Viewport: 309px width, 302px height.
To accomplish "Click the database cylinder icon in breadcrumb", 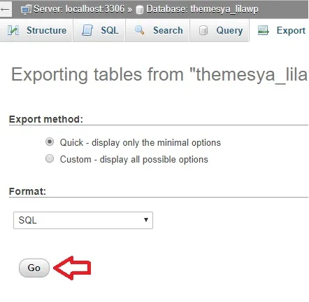I will 139,10.
